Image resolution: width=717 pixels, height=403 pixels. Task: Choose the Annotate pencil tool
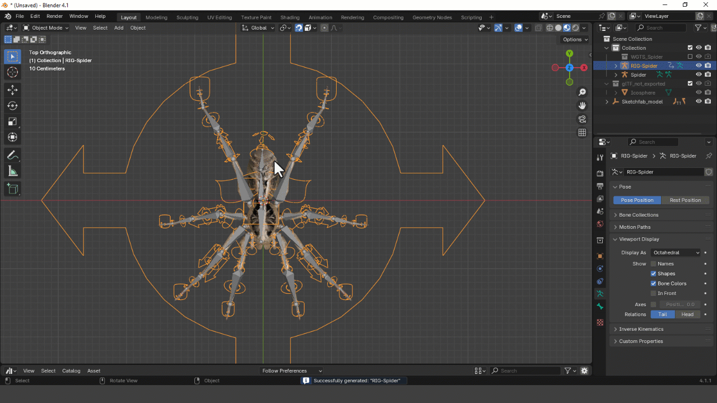pos(12,156)
